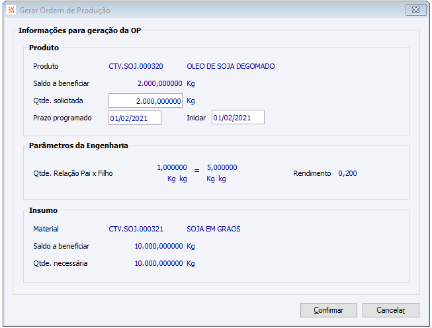Click the Cancelar button
This screenshot has width=432, height=328.
pos(391,310)
